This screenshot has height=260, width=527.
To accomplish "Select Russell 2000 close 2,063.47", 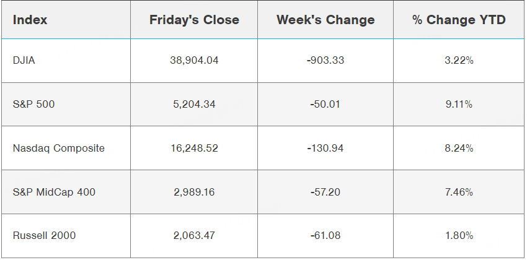I will [194, 235].
